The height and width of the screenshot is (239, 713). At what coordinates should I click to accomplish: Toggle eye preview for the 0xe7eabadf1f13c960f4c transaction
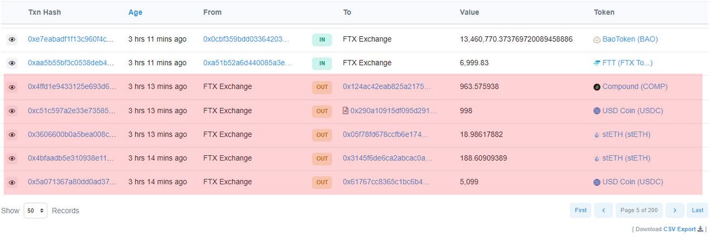coord(12,40)
